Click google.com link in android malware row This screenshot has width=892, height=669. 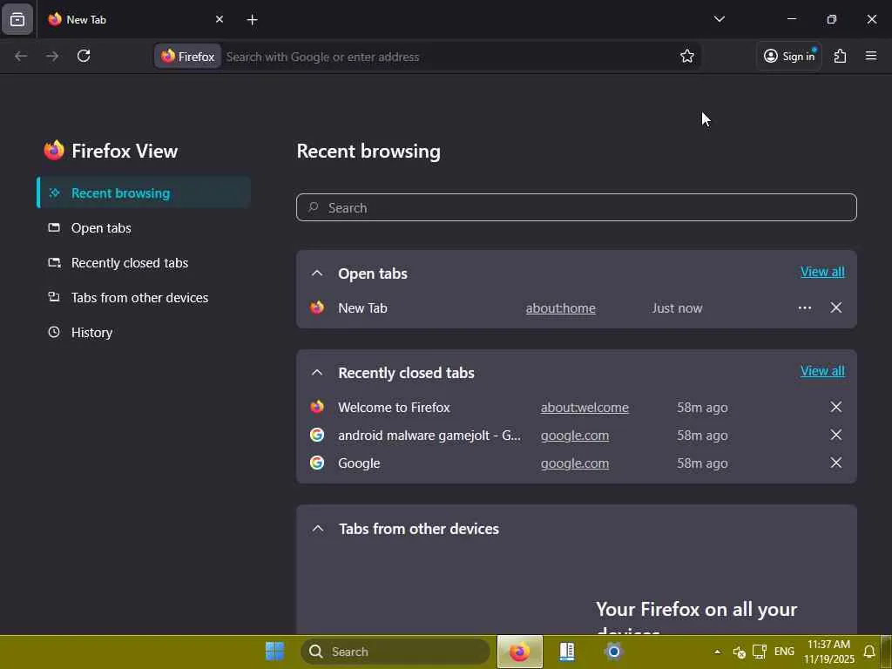coord(575,436)
